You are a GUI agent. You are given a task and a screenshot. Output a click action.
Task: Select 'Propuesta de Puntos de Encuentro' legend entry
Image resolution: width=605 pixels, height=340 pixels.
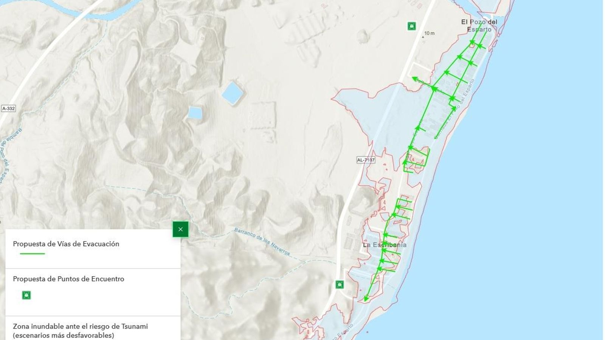(x=68, y=279)
